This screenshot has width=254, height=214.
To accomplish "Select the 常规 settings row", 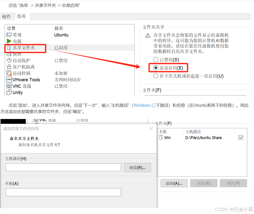I will [x=70, y=35].
